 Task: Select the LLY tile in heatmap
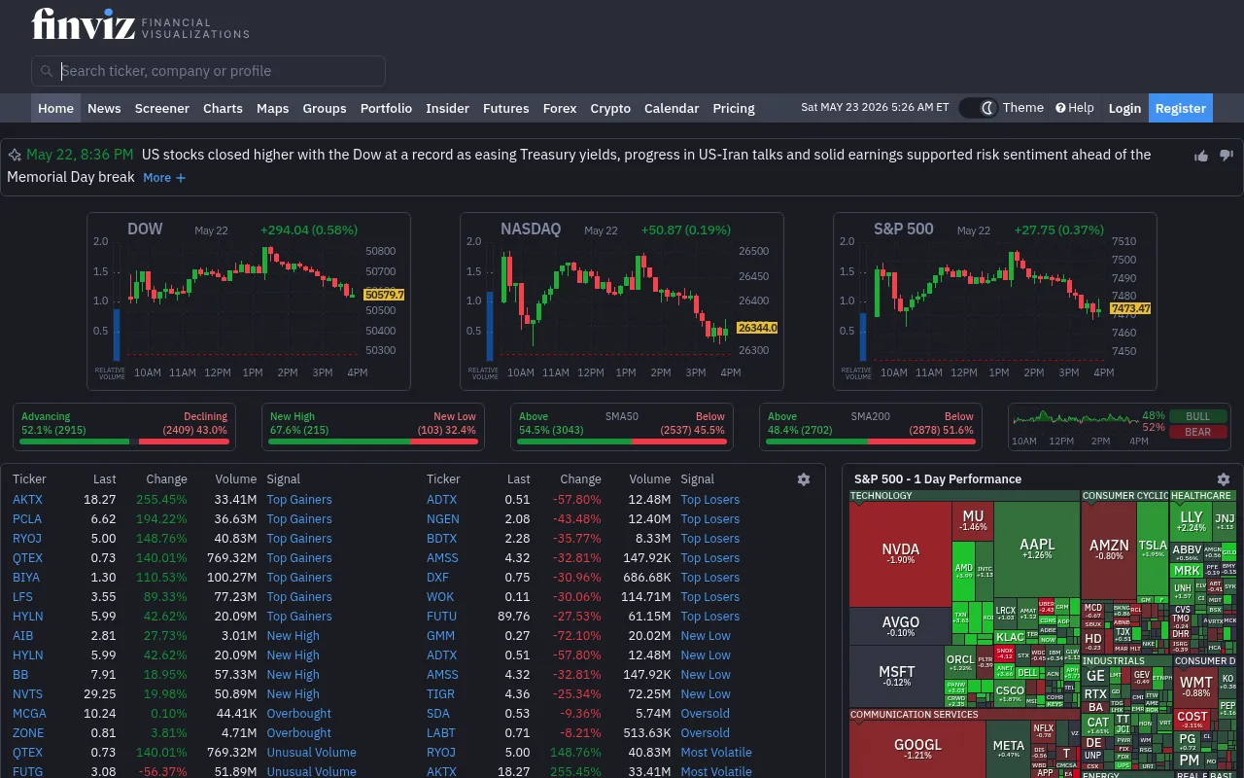tap(1191, 521)
